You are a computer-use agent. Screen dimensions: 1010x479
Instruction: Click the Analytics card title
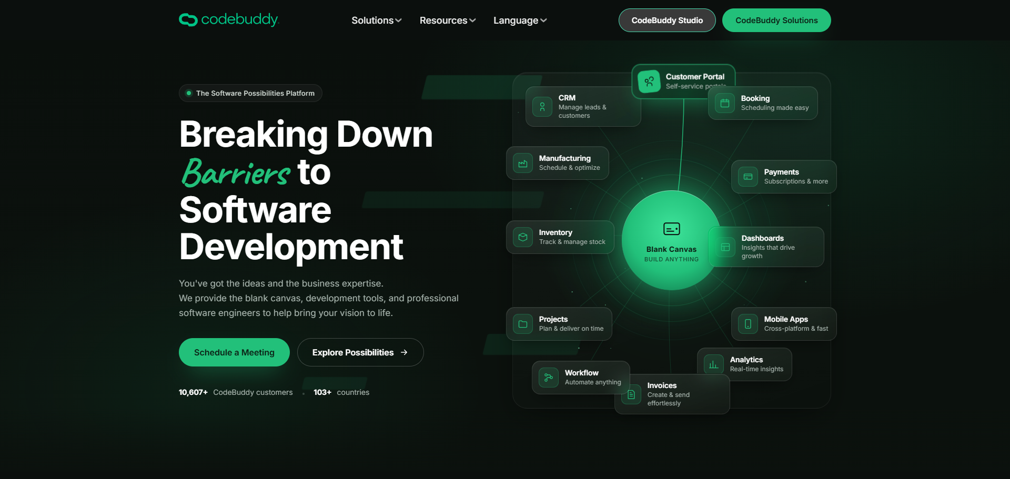(746, 360)
